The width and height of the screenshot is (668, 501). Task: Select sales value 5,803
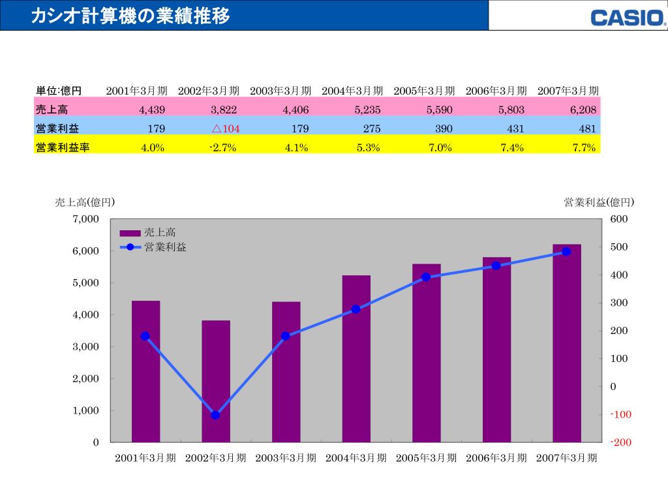click(511, 110)
